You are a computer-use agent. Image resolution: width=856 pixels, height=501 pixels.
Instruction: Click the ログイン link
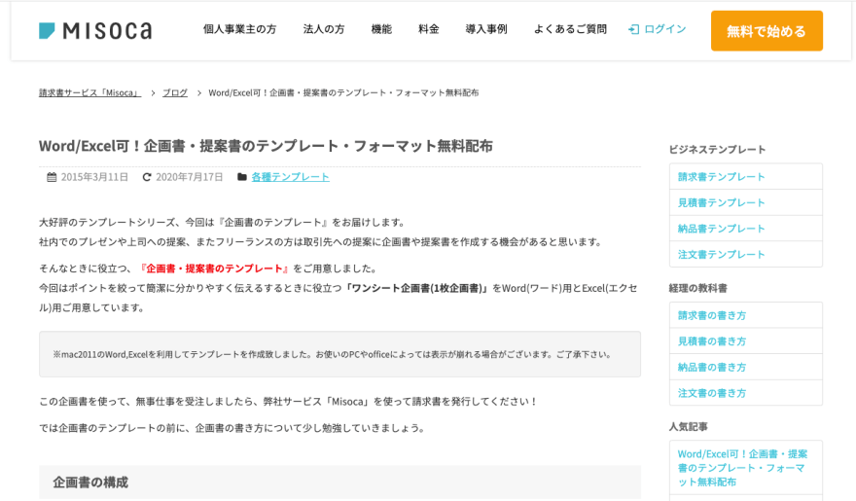pos(665,29)
